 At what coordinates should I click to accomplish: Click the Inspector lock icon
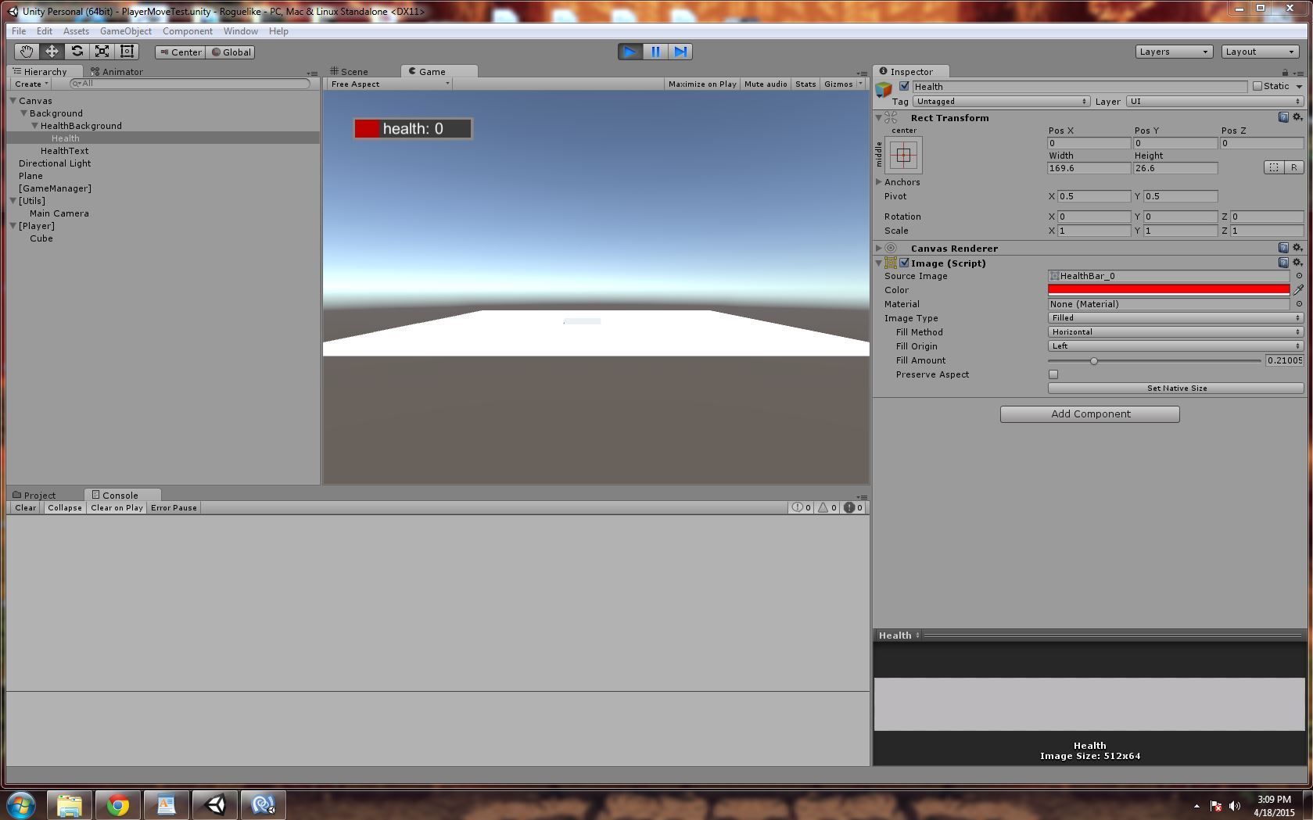(x=1285, y=73)
